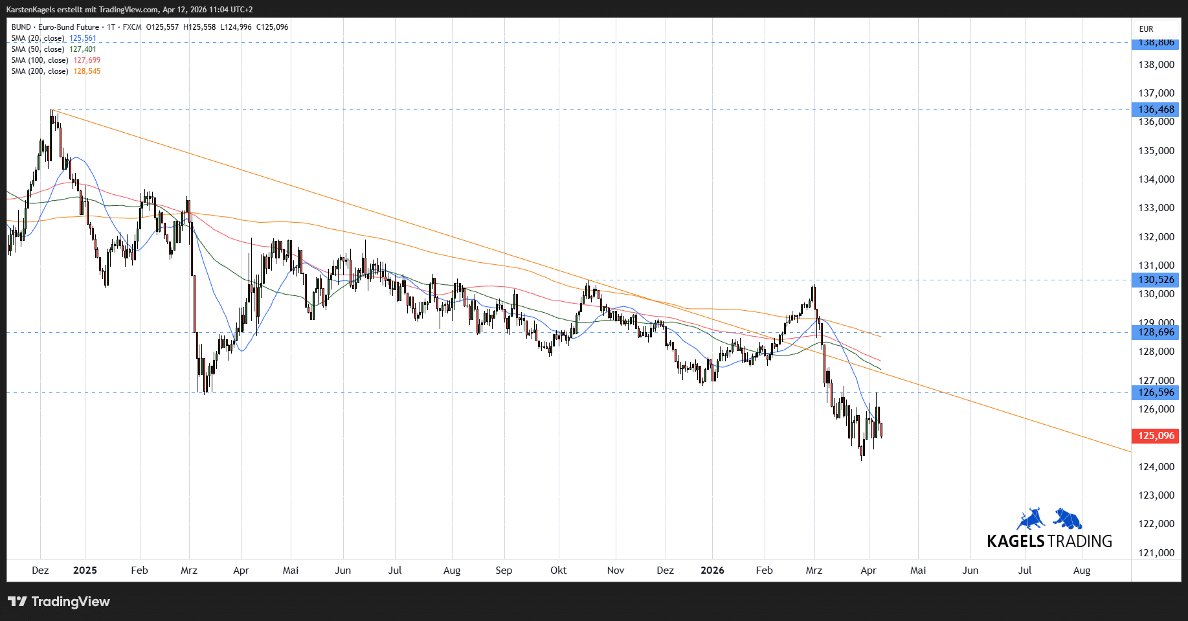This screenshot has width=1188, height=621.
Task: Click the Aug label at far right of time axis
Action: pos(1081,570)
